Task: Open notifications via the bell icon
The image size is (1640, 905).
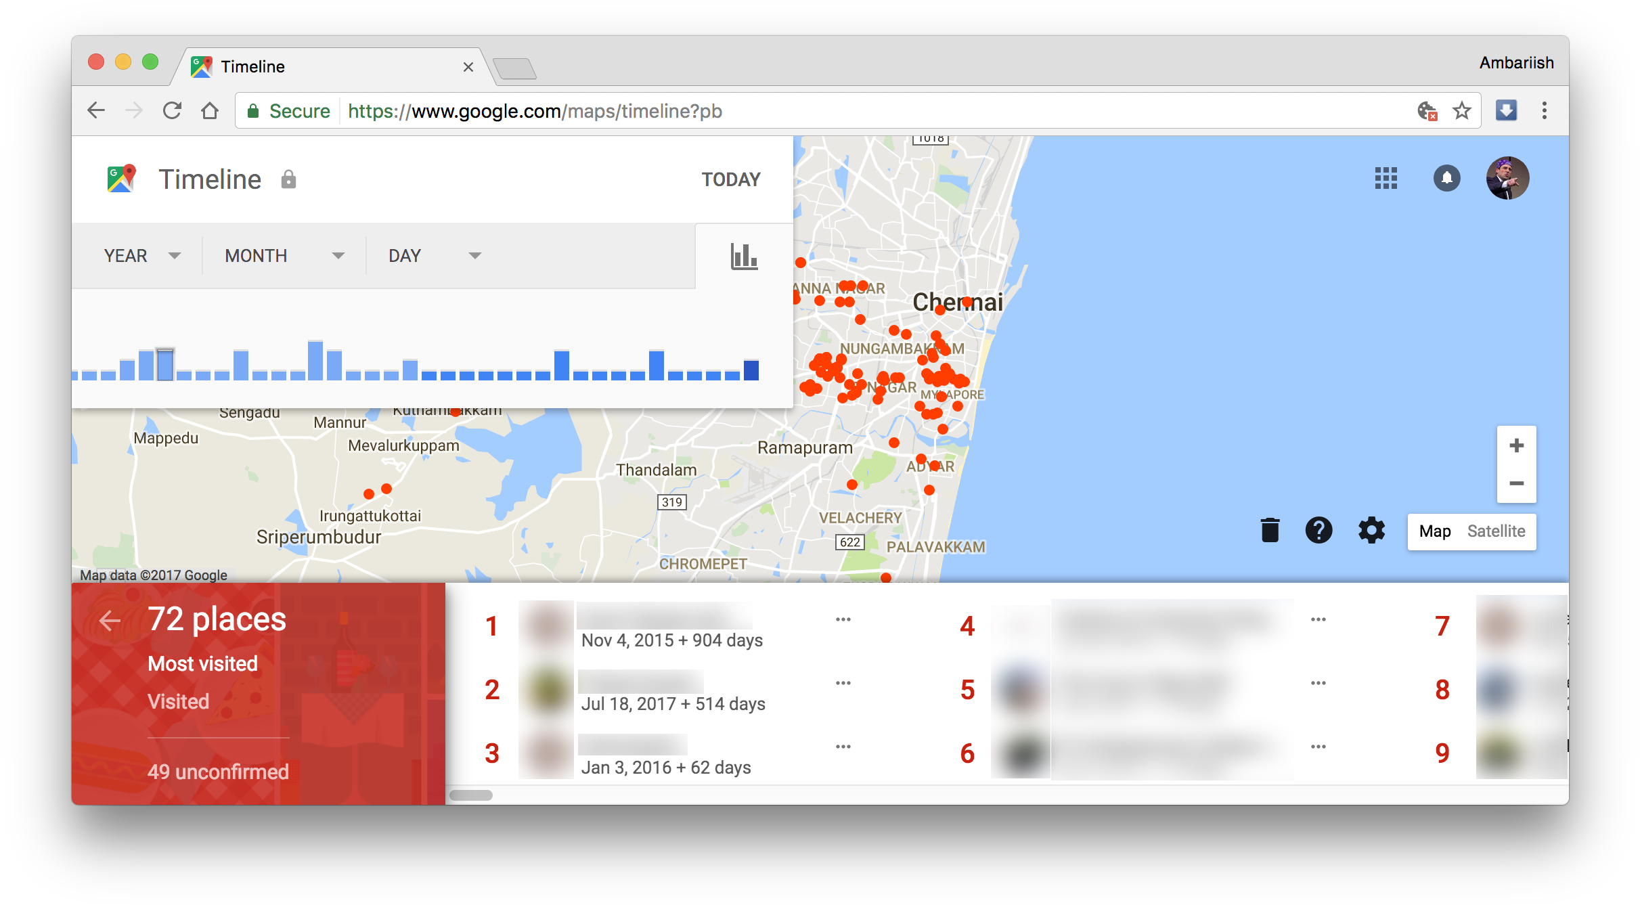Action: coord(1446,178)
